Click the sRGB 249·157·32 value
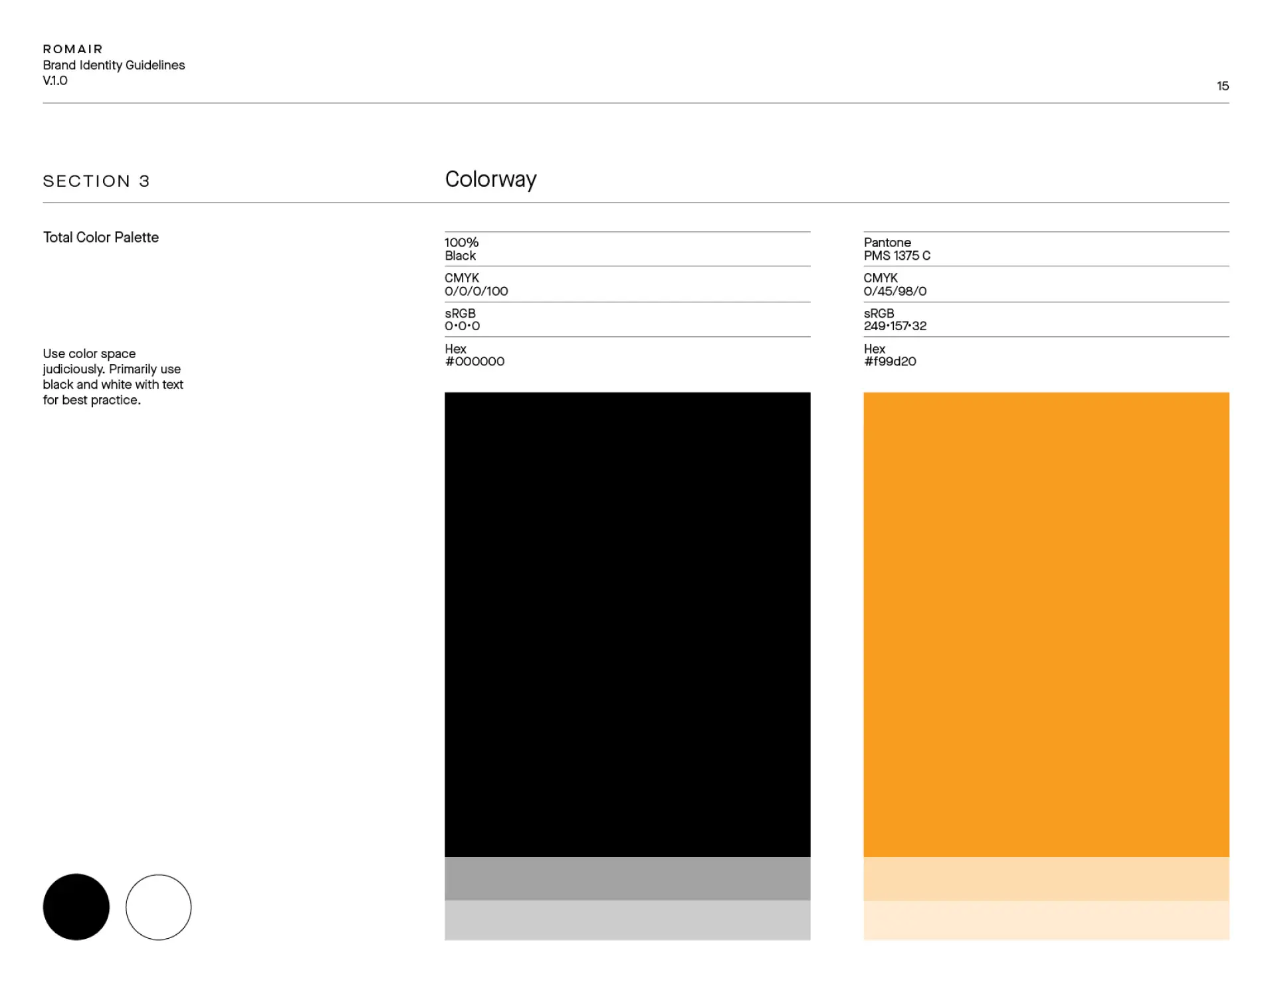Image resolution: width=1272 pixels, height=984 pixels. 895,326
